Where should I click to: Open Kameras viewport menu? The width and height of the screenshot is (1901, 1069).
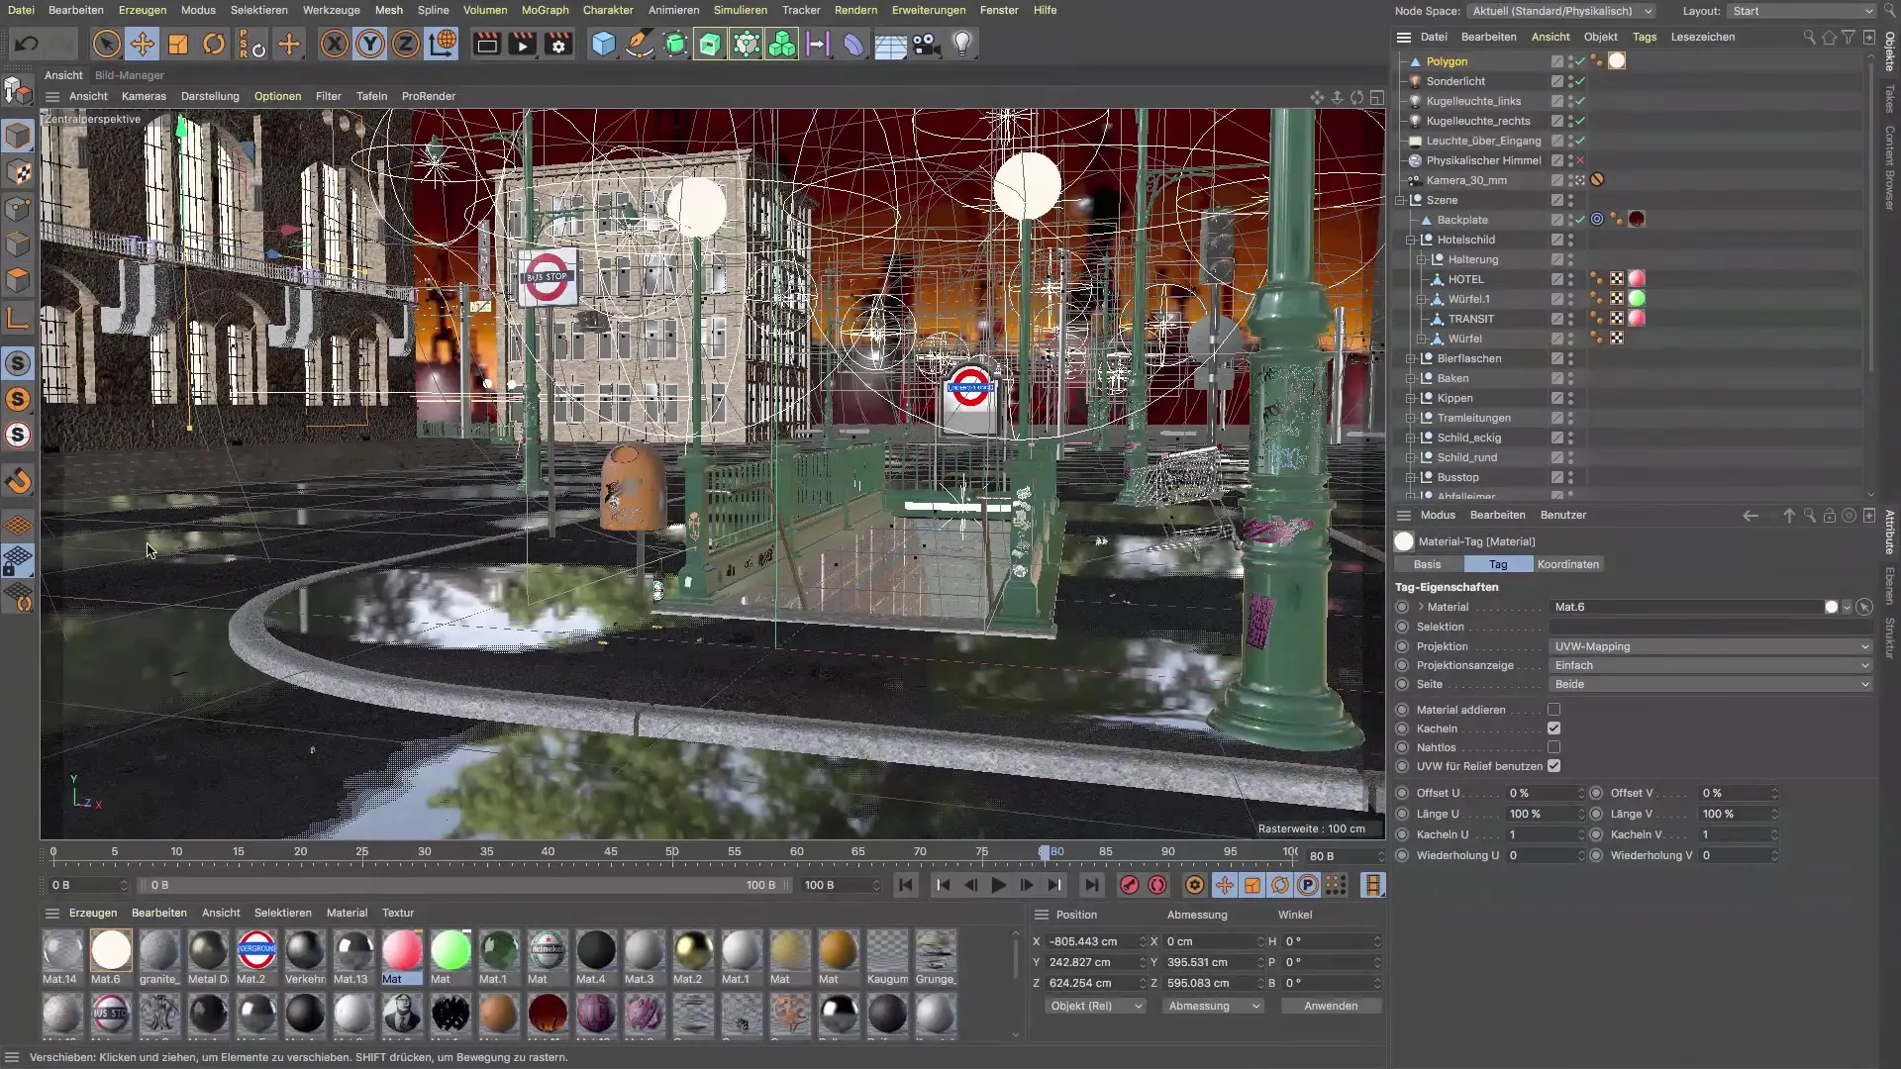(144, 96)
